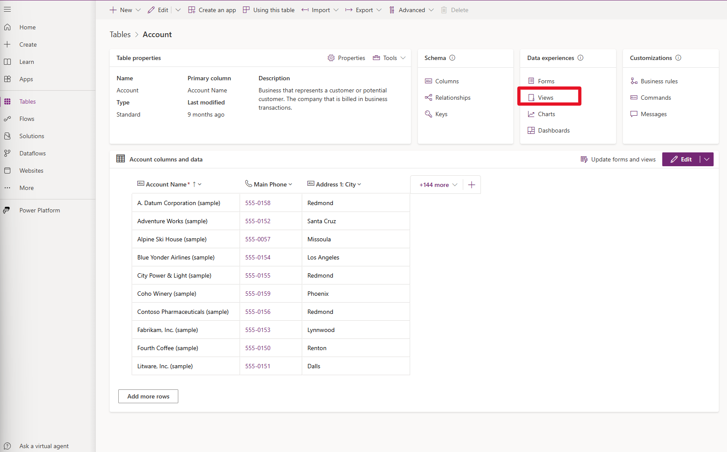Click the Data experiences info icon
The height and width of the screenshot is (452, 727).
click(580, 58)
